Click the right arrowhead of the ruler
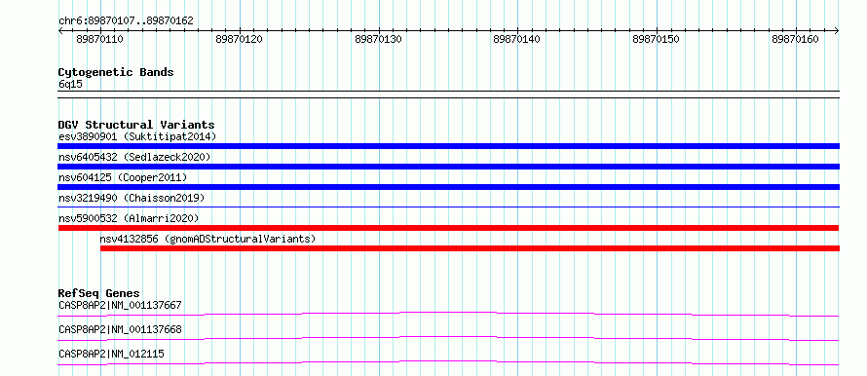 837,31
